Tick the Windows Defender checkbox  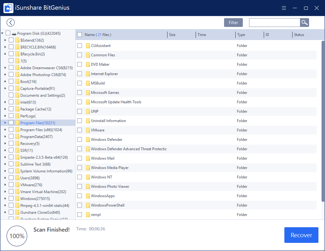(x=80, y=139)
